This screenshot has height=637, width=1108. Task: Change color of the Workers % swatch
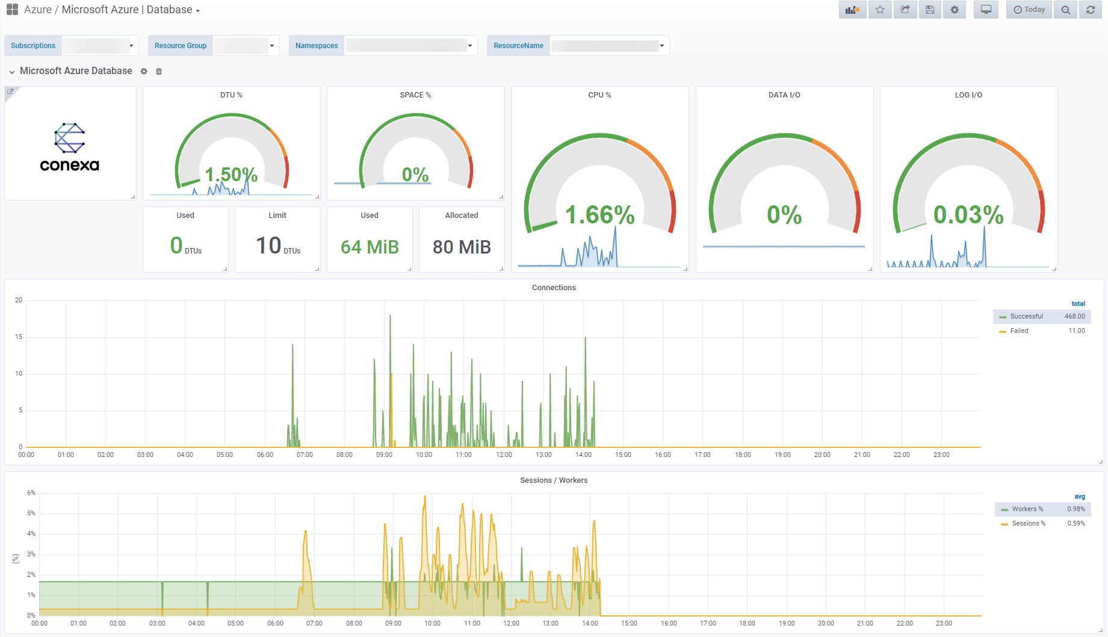pyautogui.click(x=1004, y=509)
